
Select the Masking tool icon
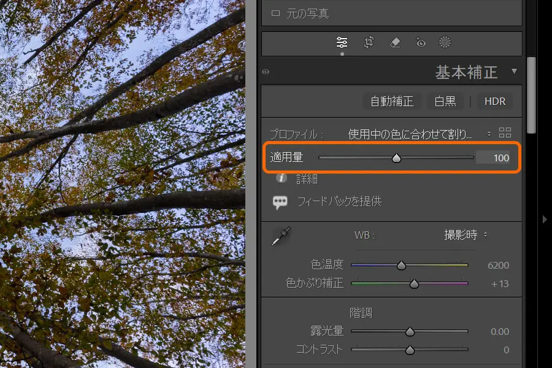pyautogui.click(x=445, y=42)
